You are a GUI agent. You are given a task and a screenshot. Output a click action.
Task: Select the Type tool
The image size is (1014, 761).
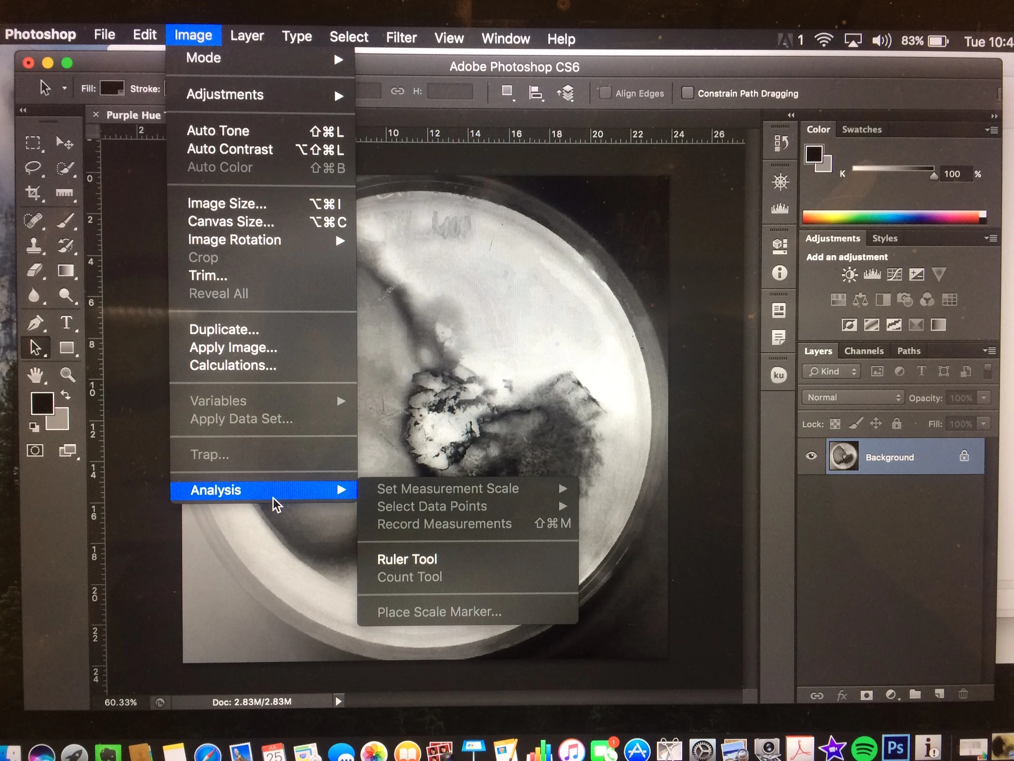[x=66, y=323]
